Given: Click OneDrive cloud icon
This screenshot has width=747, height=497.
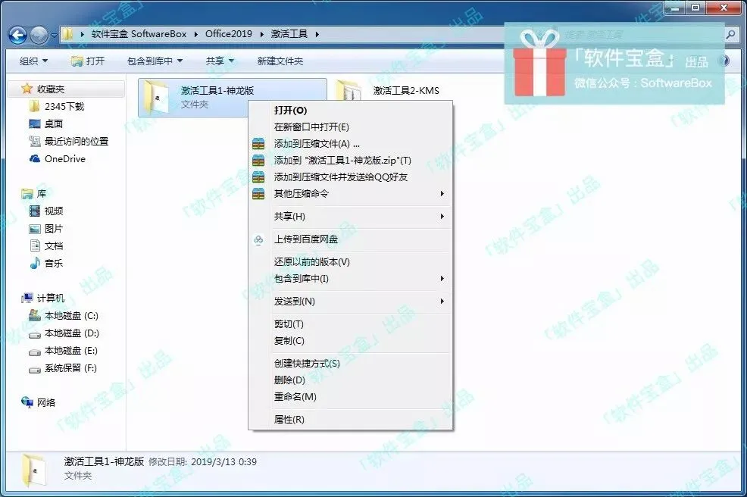Looking at the screenshot, I should [x=35, y=158].
